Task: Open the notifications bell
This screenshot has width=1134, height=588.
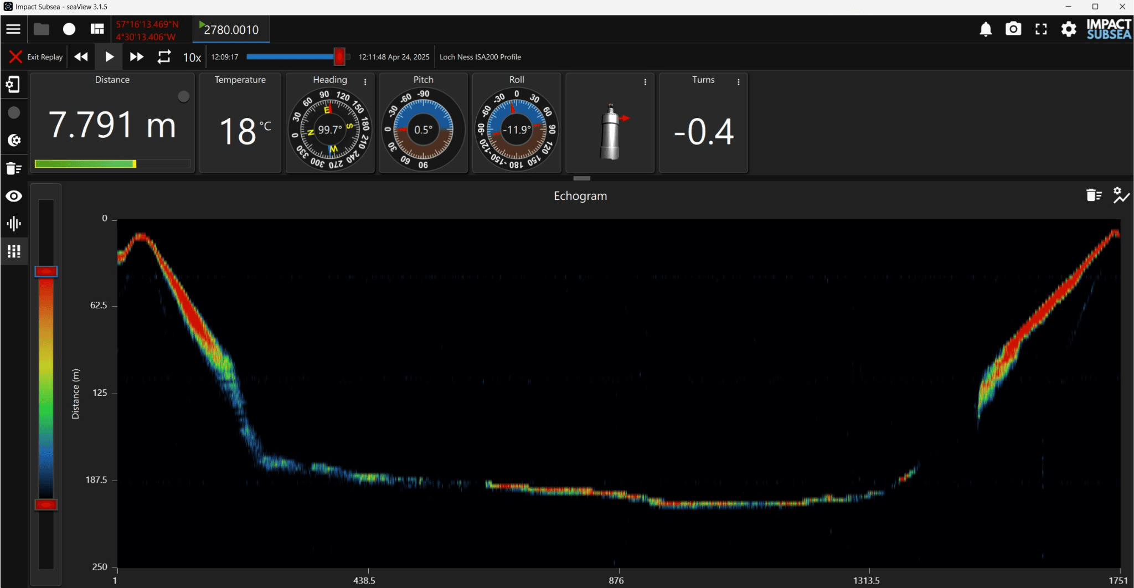Action: point(986,29)
